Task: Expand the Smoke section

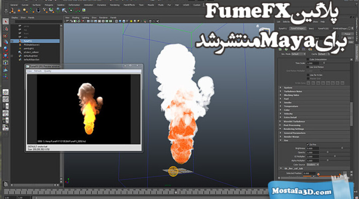Action: (281, 102)
